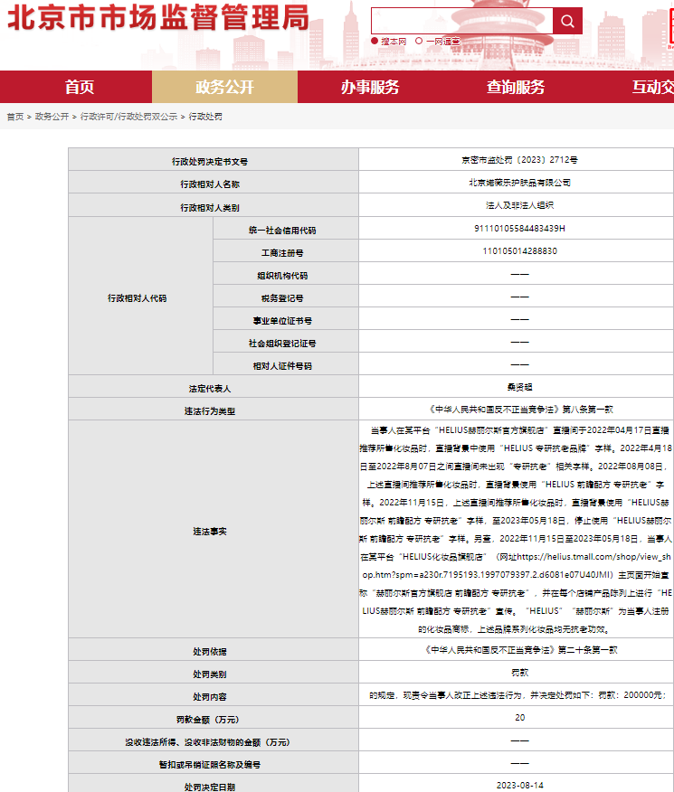Viewport: 674px width, 792px height.
Task: Open 行政许可/行政处罚双公示 breadcrumb link
Action: (128, 117)
